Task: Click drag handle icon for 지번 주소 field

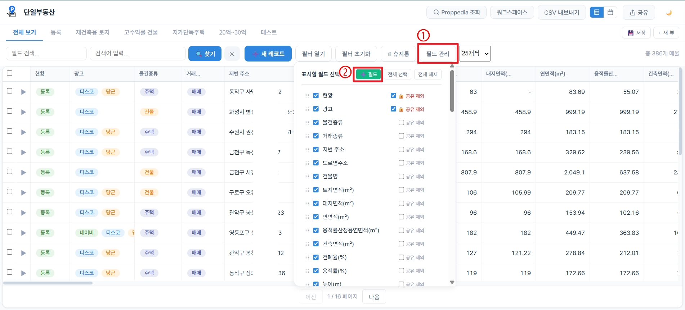Action: coord(307,150)
